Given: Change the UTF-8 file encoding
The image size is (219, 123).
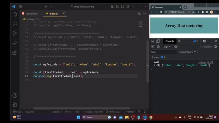Looking at the screenshot, I should tap(68, 112).
